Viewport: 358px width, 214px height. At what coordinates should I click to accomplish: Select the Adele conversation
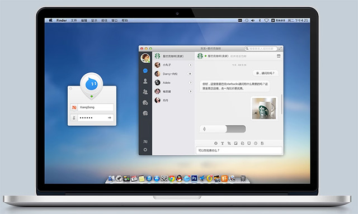173,83
